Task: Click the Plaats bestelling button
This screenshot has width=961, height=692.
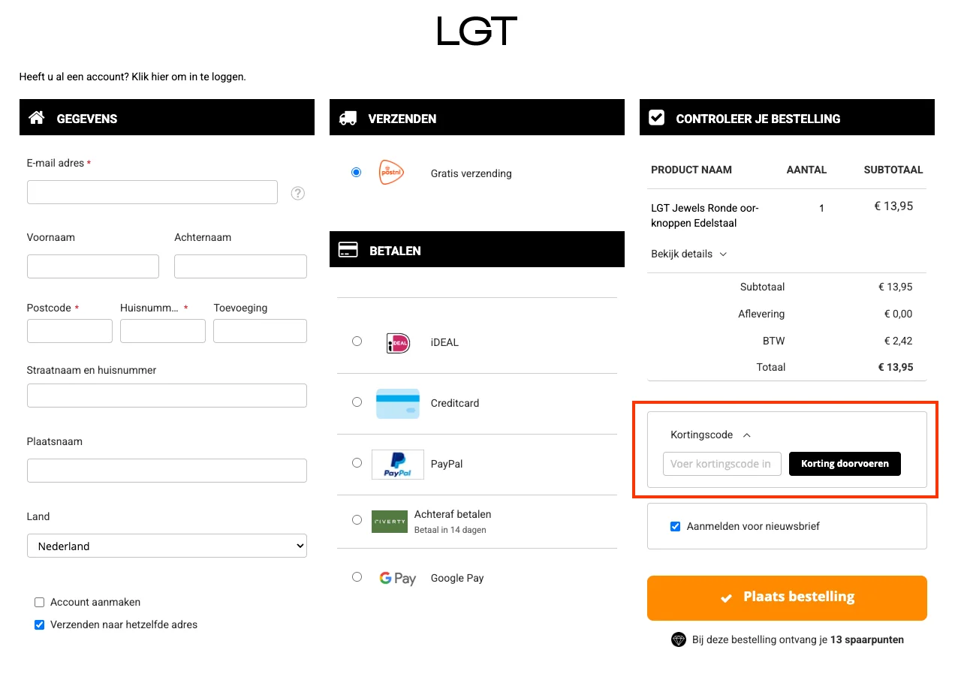Action: point(787,597)
